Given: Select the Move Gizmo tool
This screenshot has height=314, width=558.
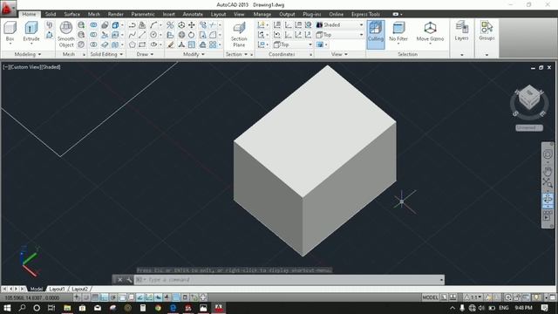Looking at the screenshot, I should (x=430, y=31).
